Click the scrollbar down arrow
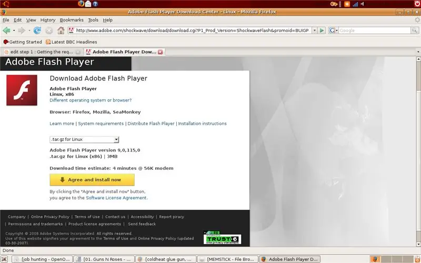 click(418, 244)
